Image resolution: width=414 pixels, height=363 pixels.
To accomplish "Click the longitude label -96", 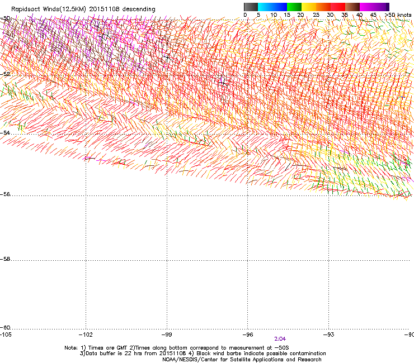I will click(248, 335).
